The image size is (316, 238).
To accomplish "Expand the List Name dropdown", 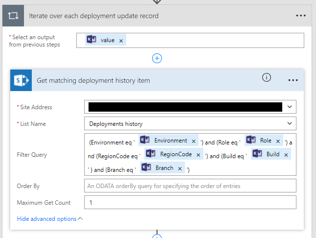I will (x=290, y=124).
